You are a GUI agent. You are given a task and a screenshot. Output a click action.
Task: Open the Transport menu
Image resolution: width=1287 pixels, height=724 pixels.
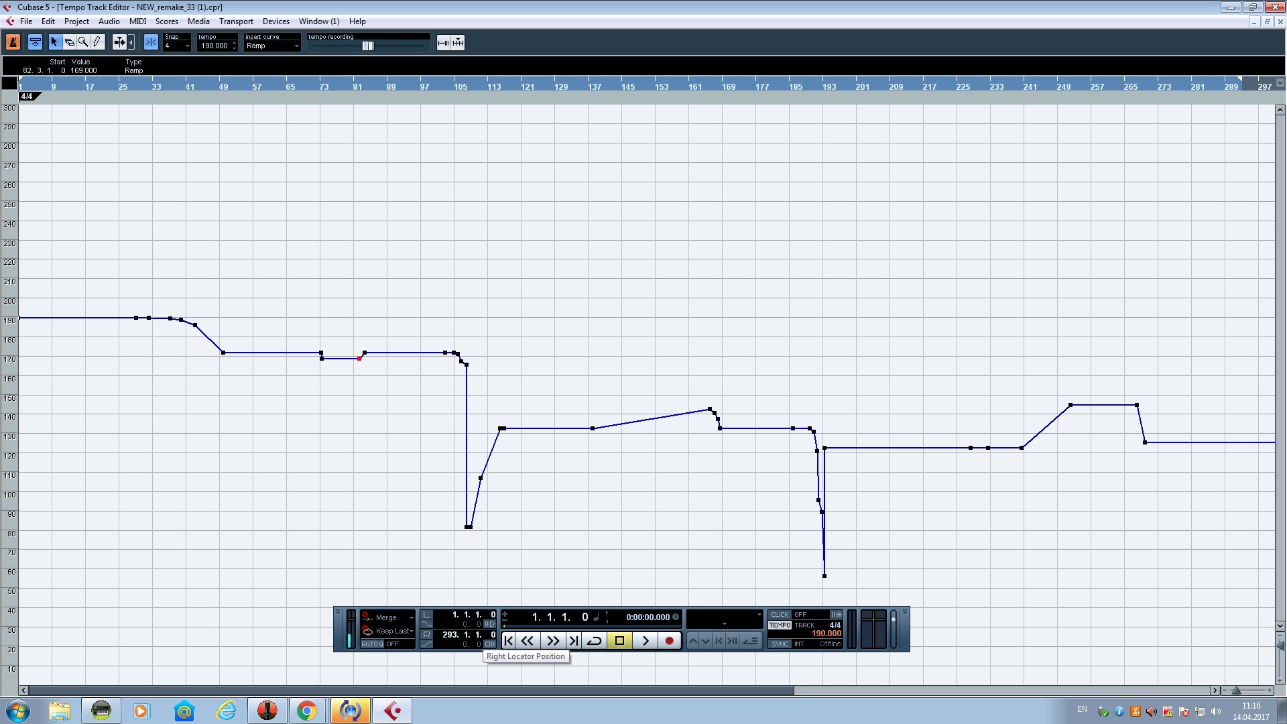pos(236,21)
